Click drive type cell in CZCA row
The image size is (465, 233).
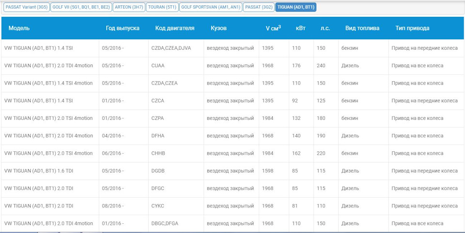point(425,101)
